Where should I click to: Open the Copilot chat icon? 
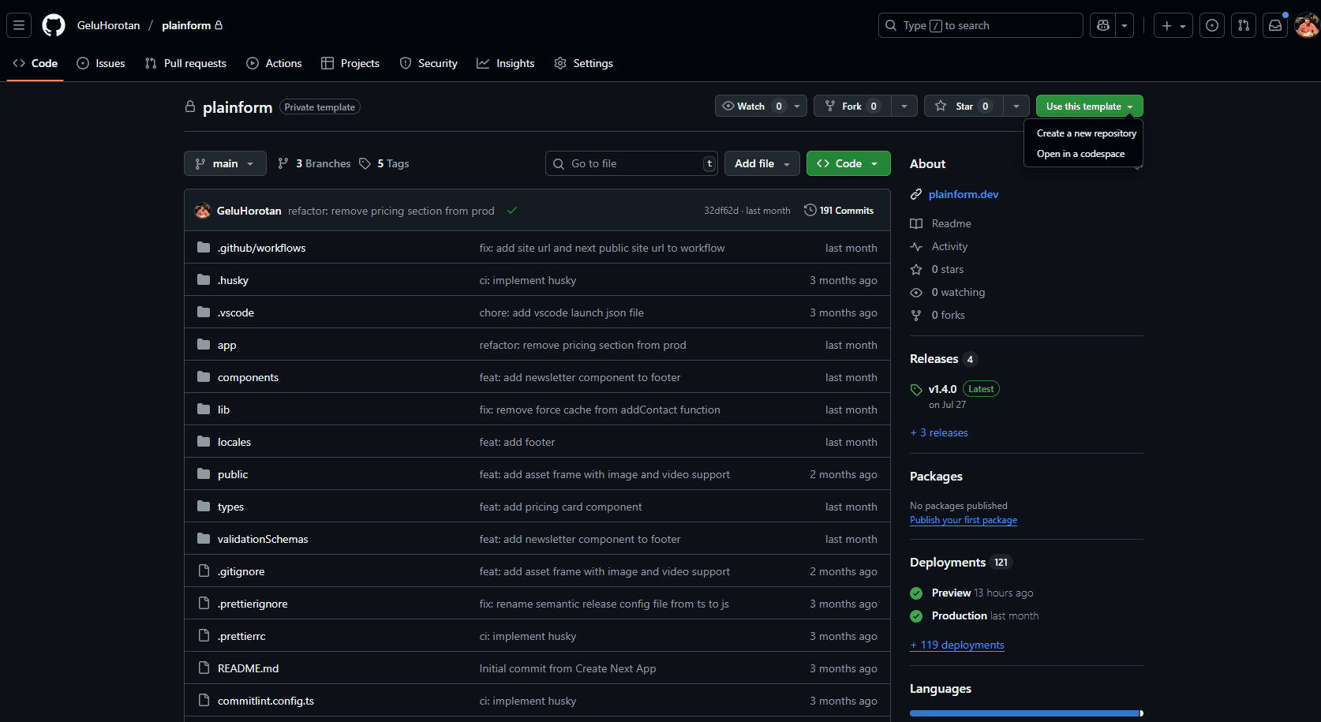tap(1103, 25)
